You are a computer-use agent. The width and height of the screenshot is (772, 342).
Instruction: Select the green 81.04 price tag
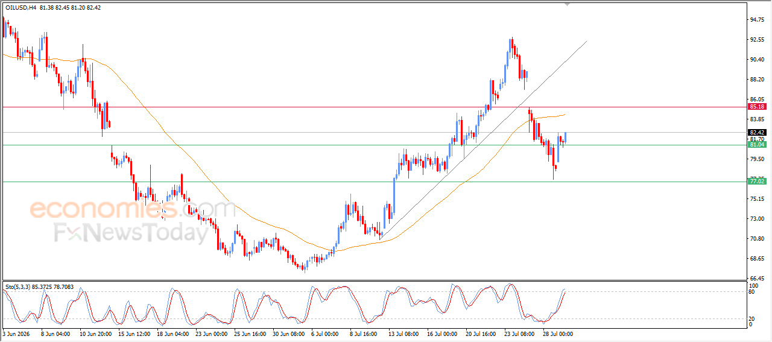[757, 145]
